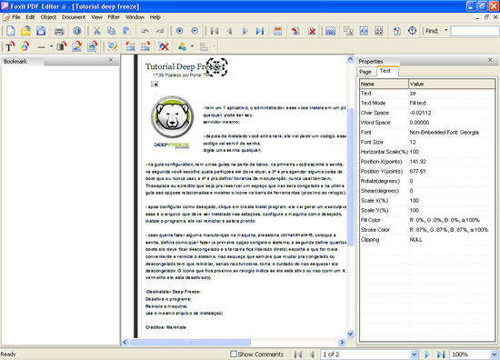Image resolution: width=500 pixels, height=360 pixels.
Task: Click the insert page red arrow icon
Action: tap(295, 31)
